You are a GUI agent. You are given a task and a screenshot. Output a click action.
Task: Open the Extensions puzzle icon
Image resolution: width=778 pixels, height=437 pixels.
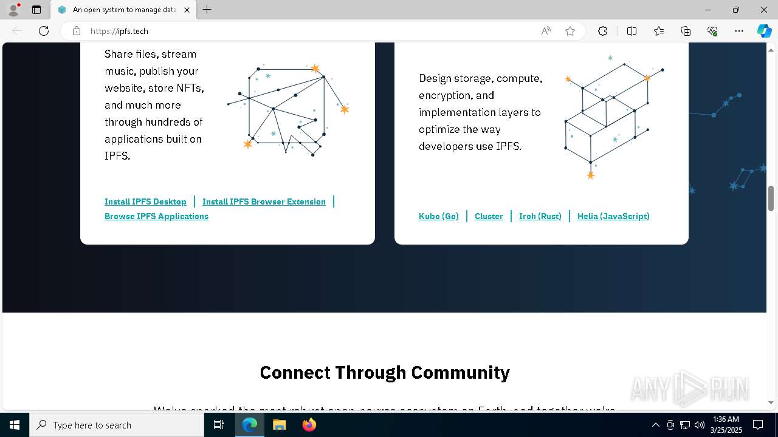602,31
